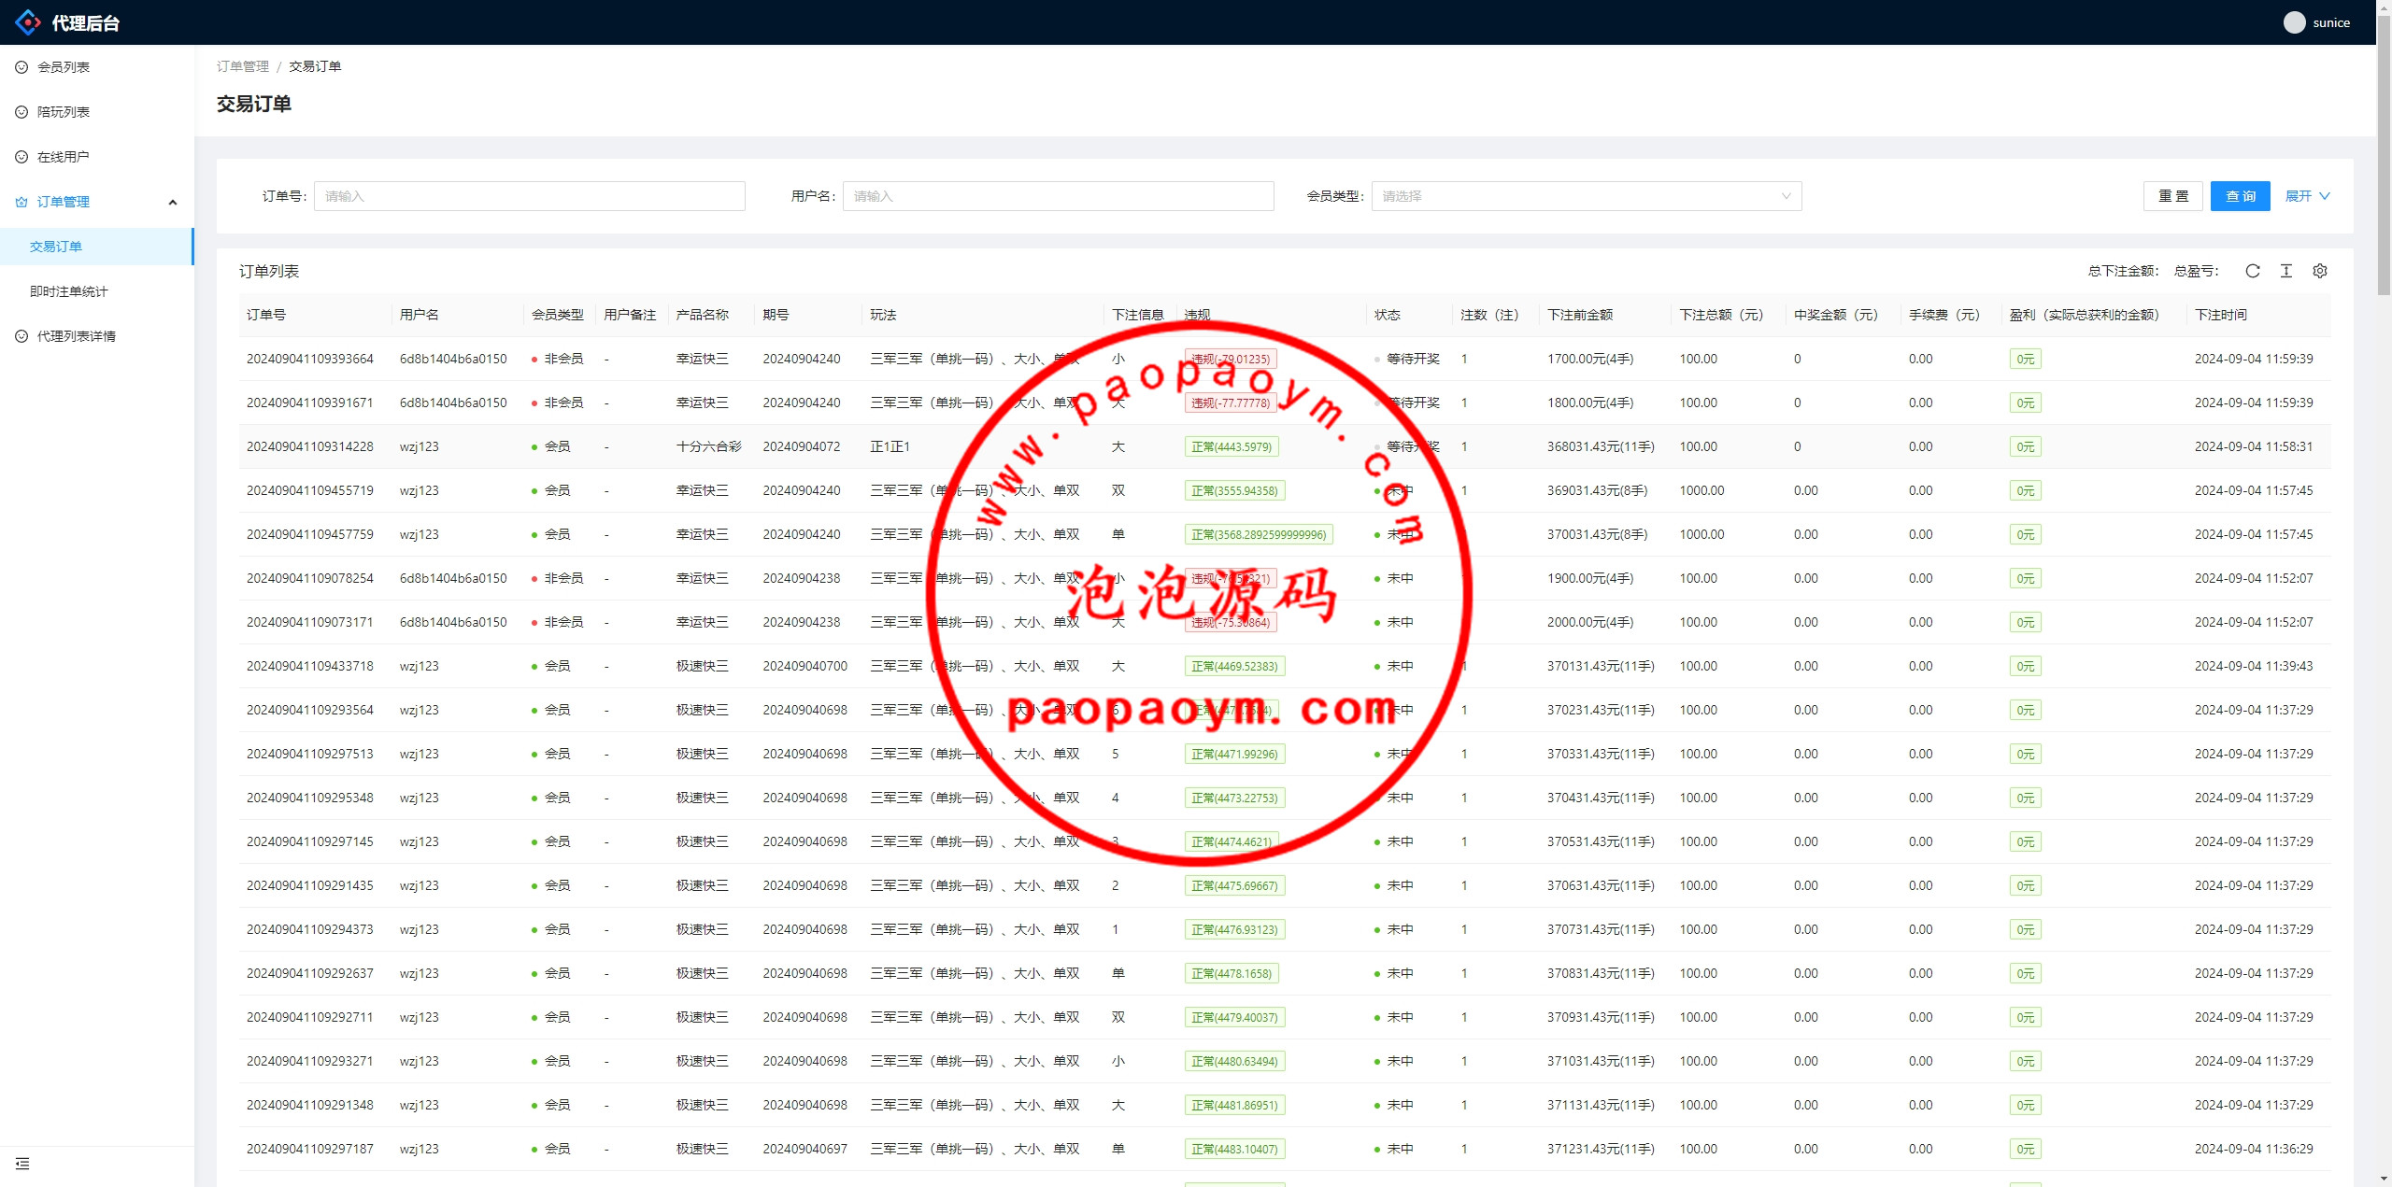The image size is (2392, 1187).
Task: Click the 正常(4483.10407) tag
Action: coord(1234,1149)
